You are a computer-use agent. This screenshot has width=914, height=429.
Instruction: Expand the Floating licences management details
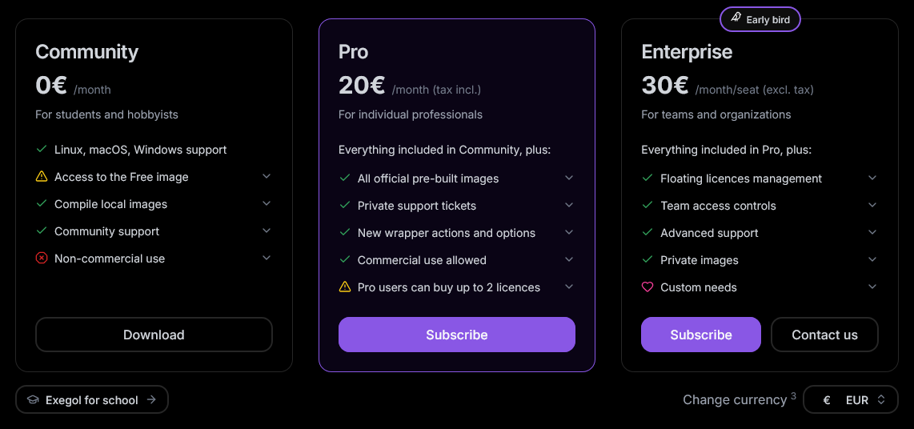click(872, 178)
